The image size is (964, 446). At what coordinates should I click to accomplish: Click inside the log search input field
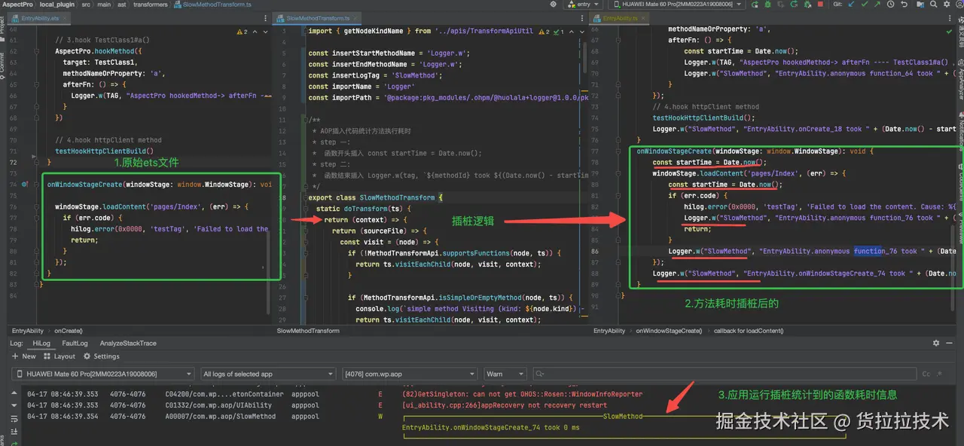point(723,374)
